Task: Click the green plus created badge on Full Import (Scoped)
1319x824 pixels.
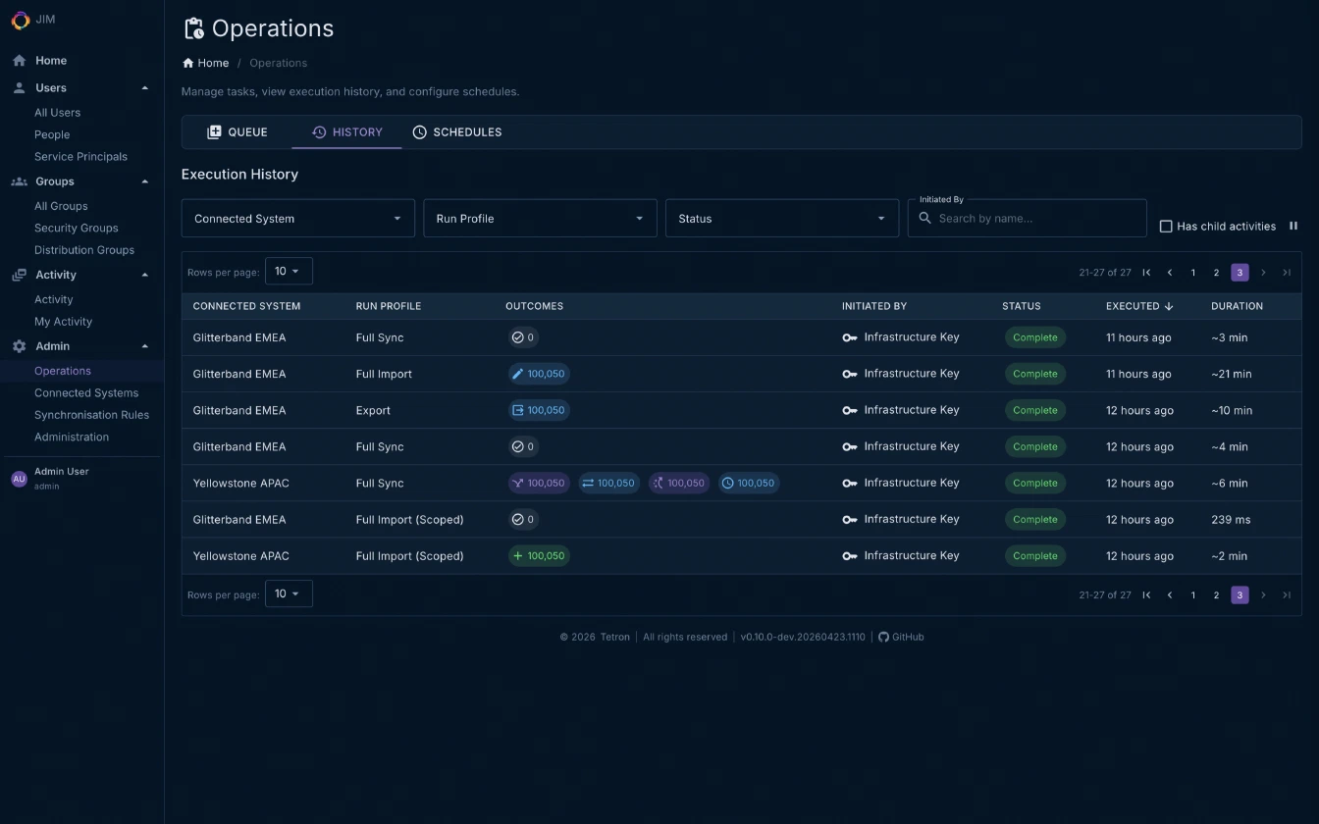Action: click(x=538, y=555)
